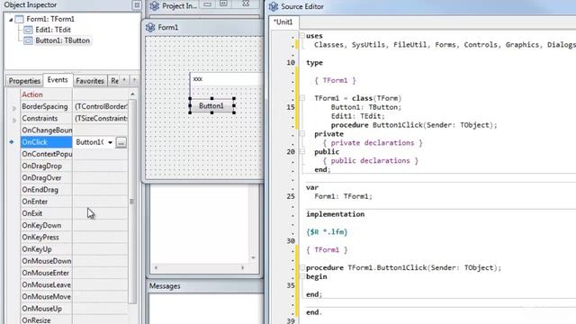
Task: Collapse the TForm1 class fold marker
Action: pos(302,98)
